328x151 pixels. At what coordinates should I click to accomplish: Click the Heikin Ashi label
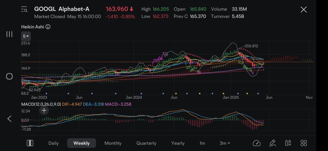(33, 27)
